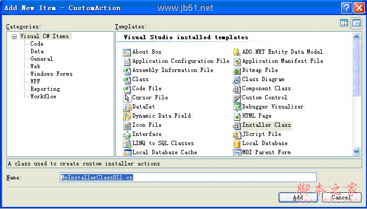Select the DataSet template icon
Image resolution: width=367 pixels, height=209 pixels.
(x=127, y=107)
